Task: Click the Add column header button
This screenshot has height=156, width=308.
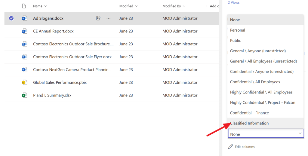Action: point(211,6)
